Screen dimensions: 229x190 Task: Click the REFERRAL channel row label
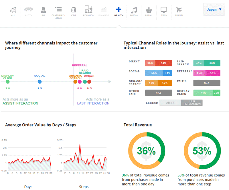pos(185,71)
